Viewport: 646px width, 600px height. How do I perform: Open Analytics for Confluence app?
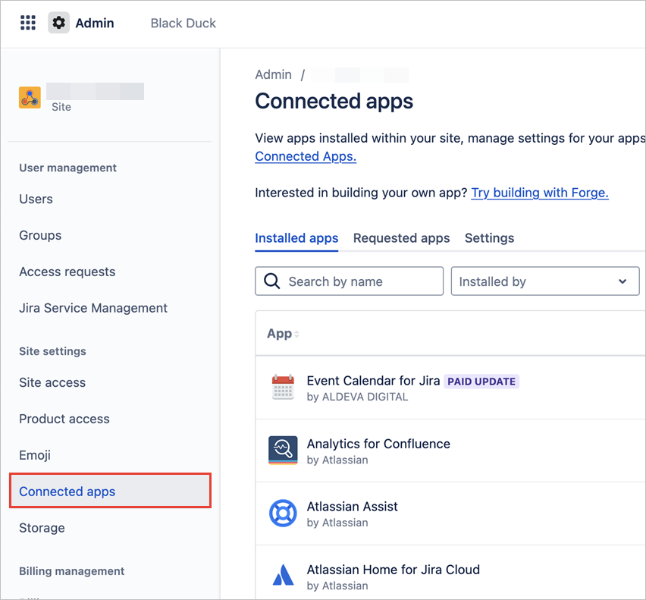pos(378,444)
